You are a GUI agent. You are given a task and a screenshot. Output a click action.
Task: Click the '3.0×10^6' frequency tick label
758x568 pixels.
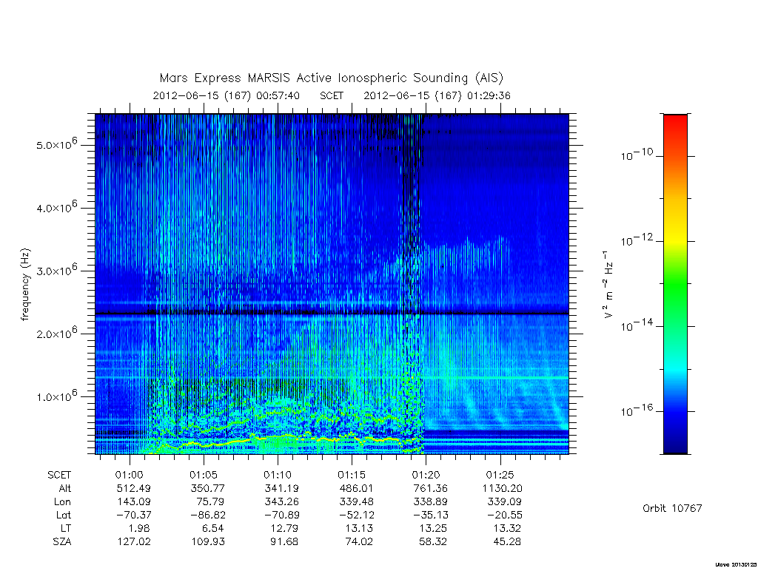pyautogui.click(x=56, y=270)
